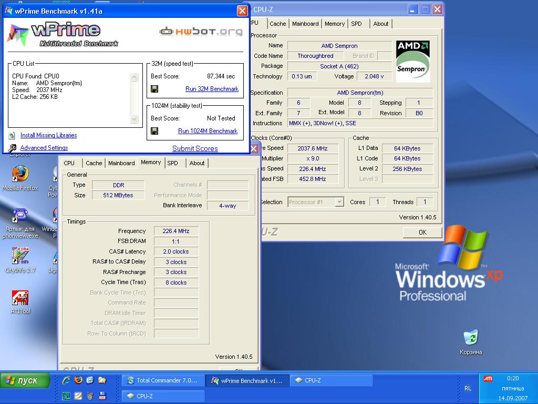Switch to the CPU tab in the lower CPU-Z window
The width and height of the screenshot is (538, 404).
pos(69,163)
